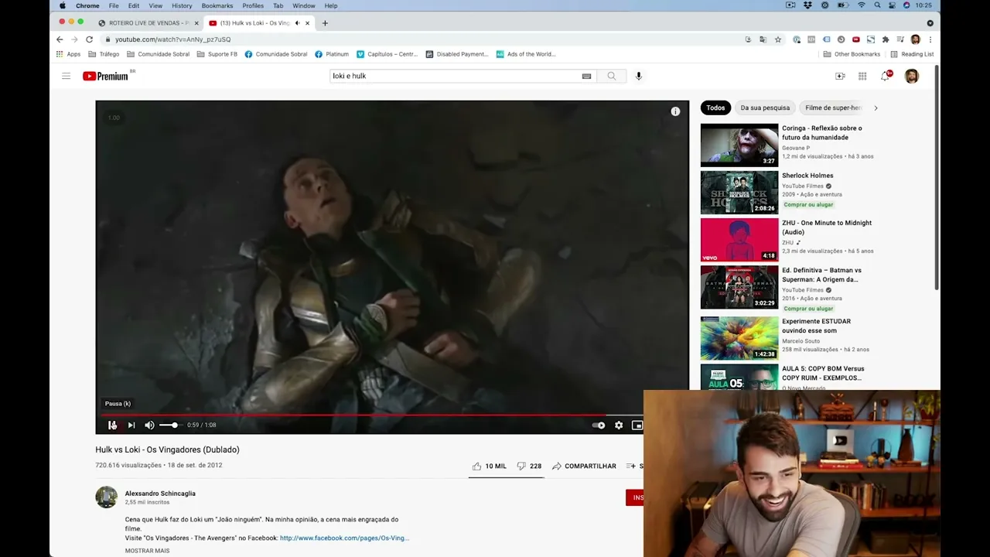
Task: Select the 'Da sua pesquisa' chip
Action: click(765, 108)
